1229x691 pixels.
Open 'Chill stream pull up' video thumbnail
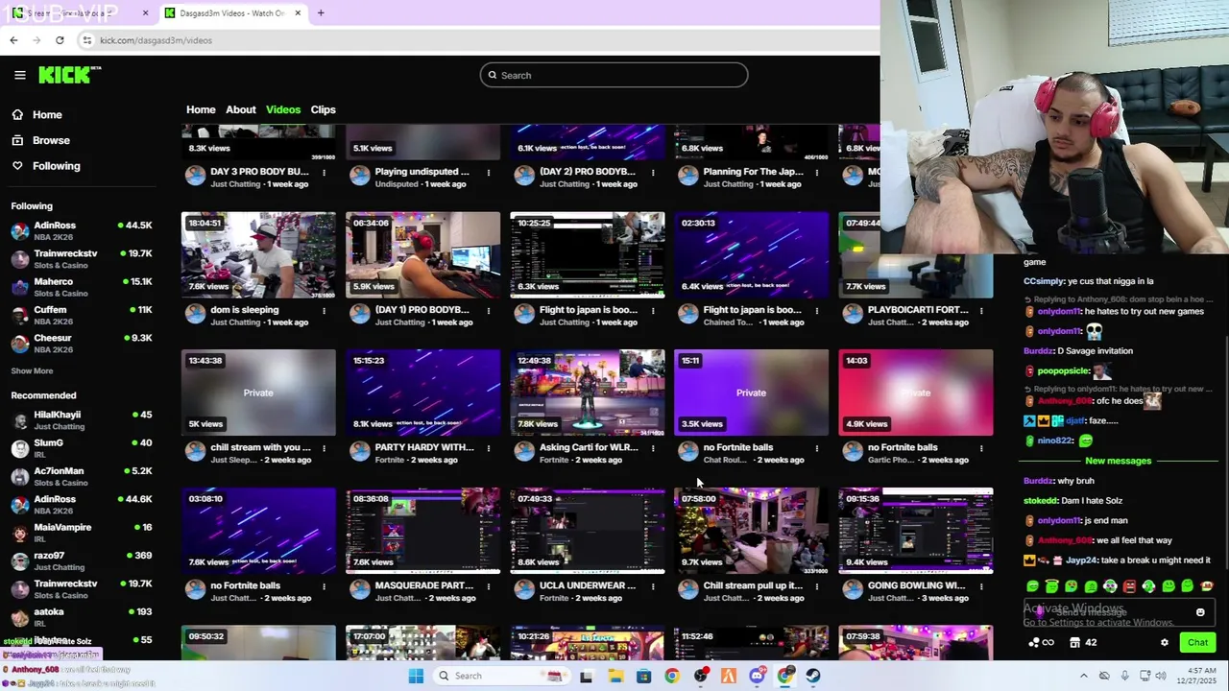751,531
